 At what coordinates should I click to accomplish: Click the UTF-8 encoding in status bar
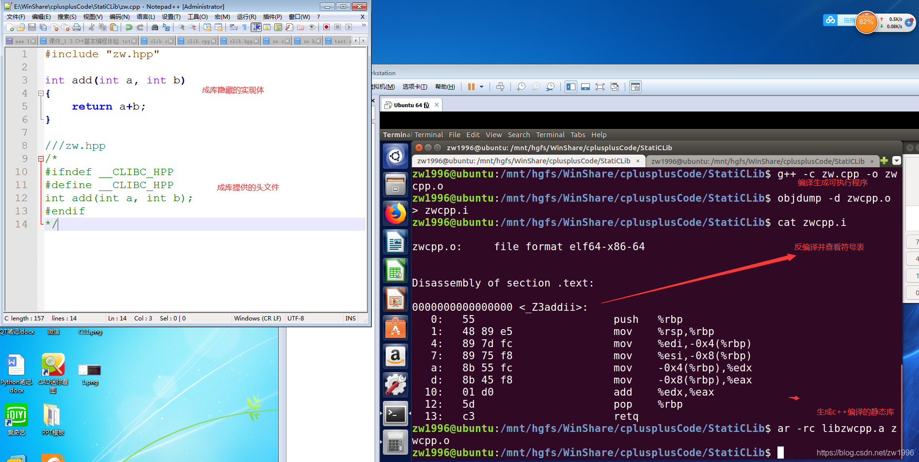tap(296, 319)
